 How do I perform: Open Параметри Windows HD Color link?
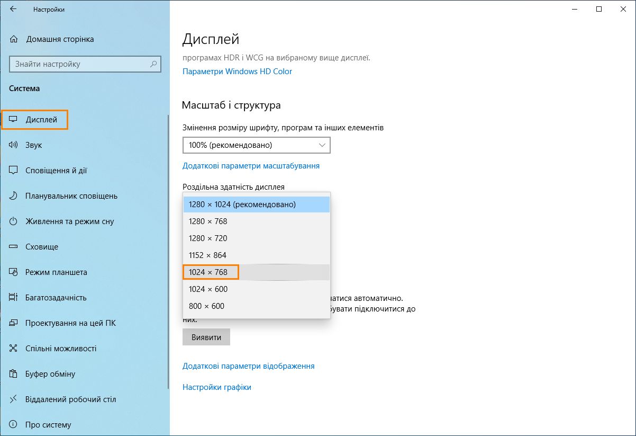pyautogui.click(x=237, y=72)
